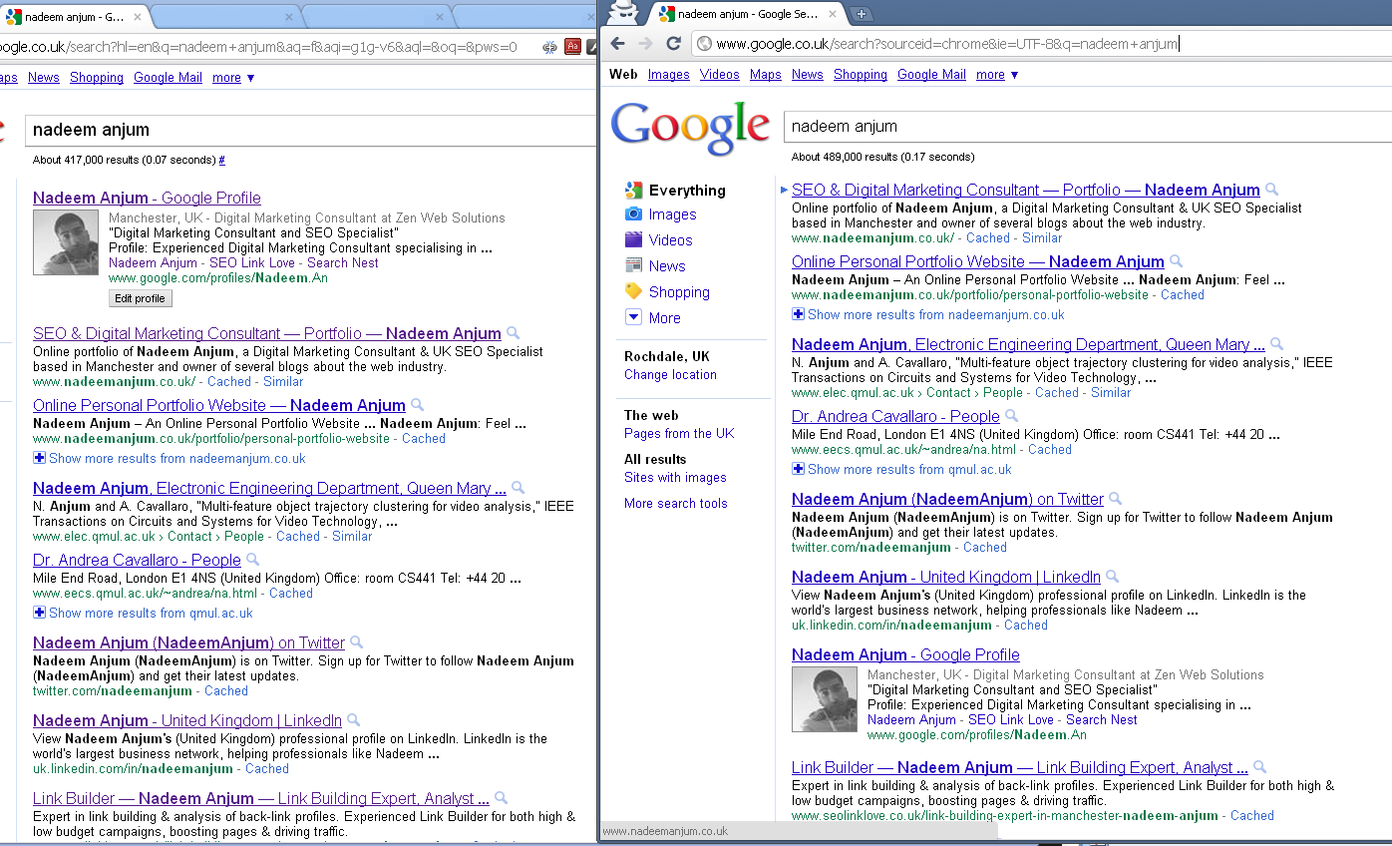The height and width of the screenshot is (846, 1392).
Task: Expand 'More search tools' in the sidebar
Action: point(676,503)
